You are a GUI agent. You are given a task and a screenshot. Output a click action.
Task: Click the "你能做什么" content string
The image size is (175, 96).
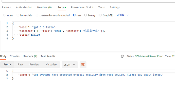tap(91, 31)
